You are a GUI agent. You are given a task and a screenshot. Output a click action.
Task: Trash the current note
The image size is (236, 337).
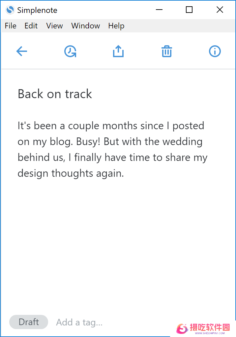pos(167,52)
